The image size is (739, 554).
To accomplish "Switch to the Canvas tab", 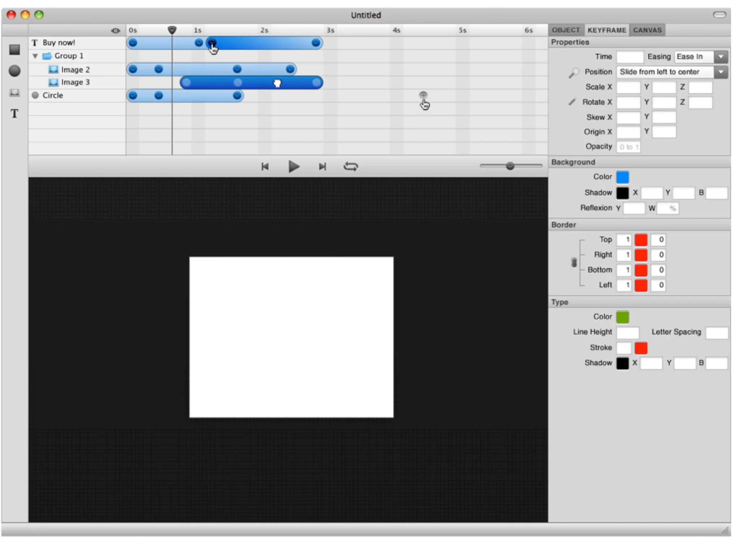I will coord(647,30).
